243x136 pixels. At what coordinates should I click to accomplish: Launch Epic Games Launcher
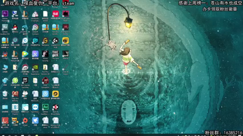pyautogui.click(x=25, y=81)
